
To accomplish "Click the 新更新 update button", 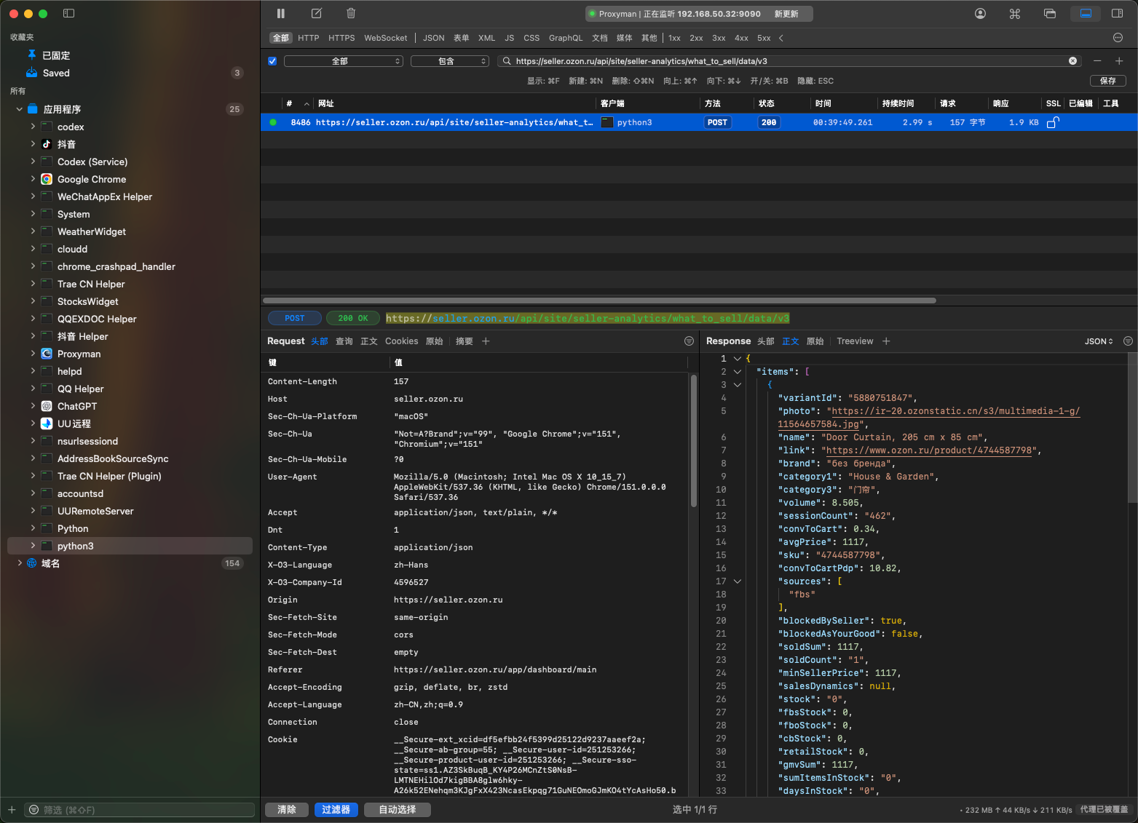I will 786,14.
